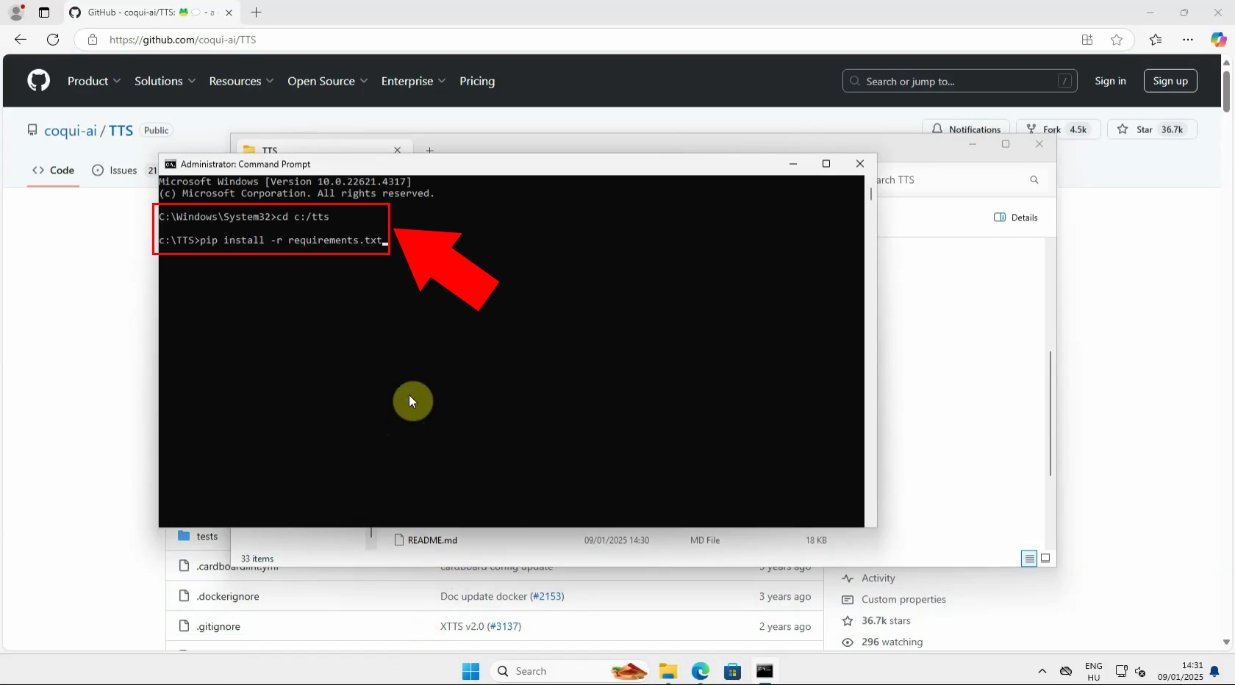Viewport: 1235px width, 685px height.
Task: View the 36.7k stars link
Action: tap(886, 621)
